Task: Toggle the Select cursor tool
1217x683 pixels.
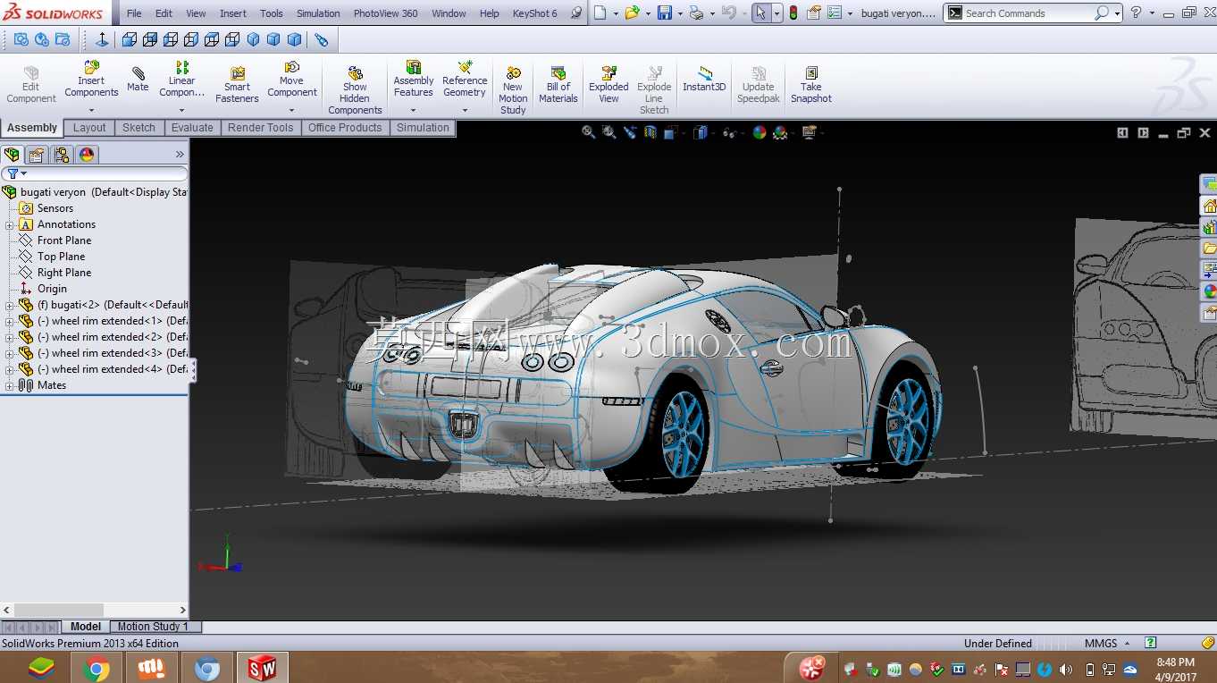Action: 760,13
